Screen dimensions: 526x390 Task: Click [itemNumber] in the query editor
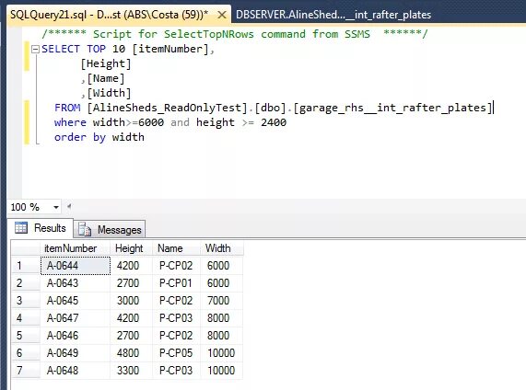coord(170,49)
